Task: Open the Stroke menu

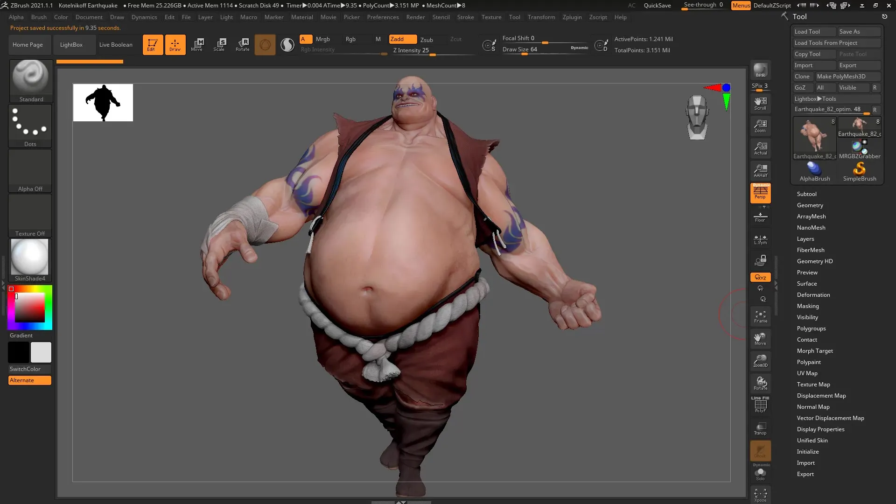Action: [x=465, y=17]
